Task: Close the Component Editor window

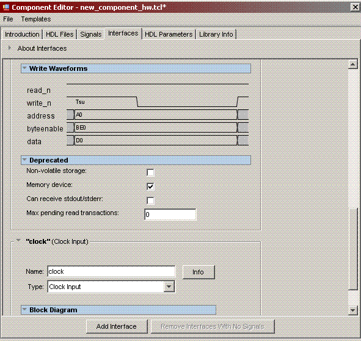Action: pyautogui.click(x=355, y=7)
